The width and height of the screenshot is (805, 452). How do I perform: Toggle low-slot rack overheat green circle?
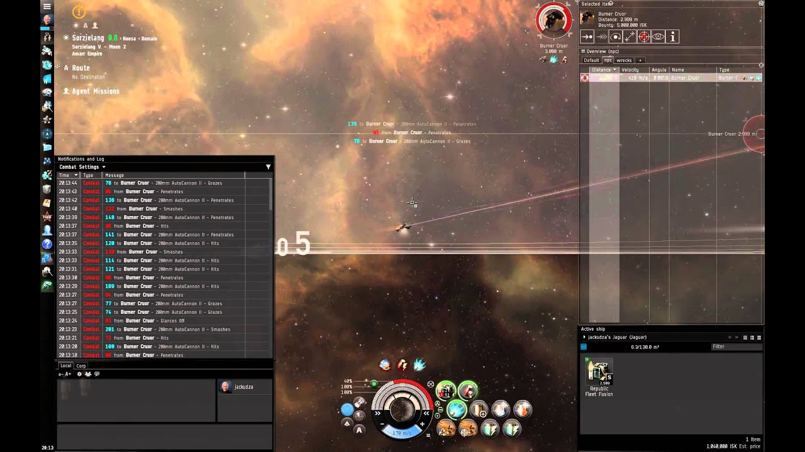click(437, 416)
